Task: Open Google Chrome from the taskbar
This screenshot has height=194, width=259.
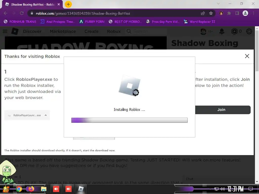Action: tap(19, 189)
